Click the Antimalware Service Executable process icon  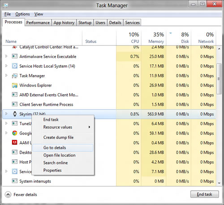pos(15,56)
